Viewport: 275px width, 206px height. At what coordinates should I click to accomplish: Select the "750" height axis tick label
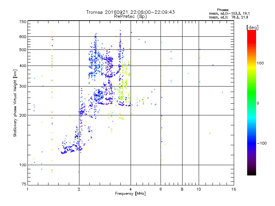[x=23, y=22]
